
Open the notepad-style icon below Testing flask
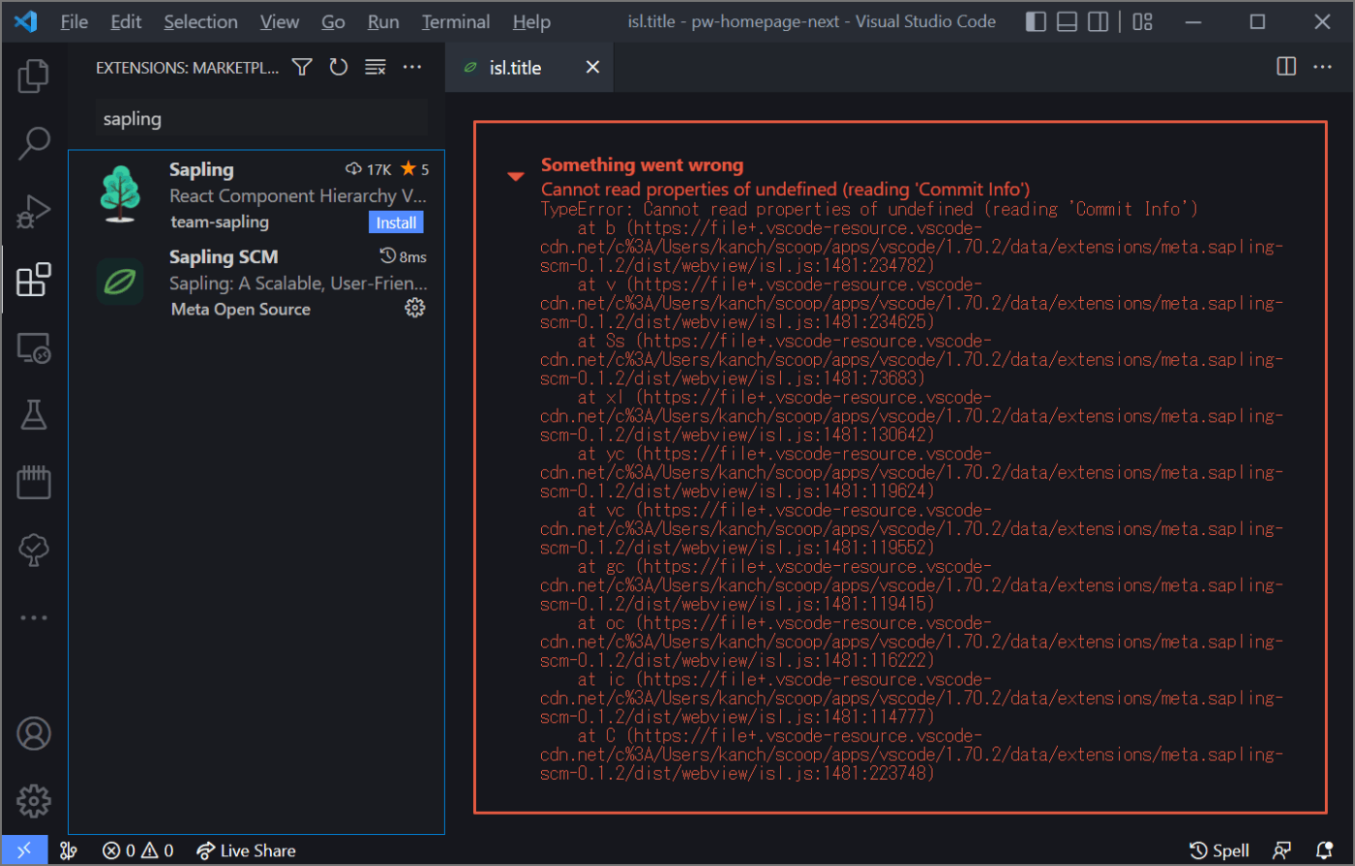pos(34,482)
